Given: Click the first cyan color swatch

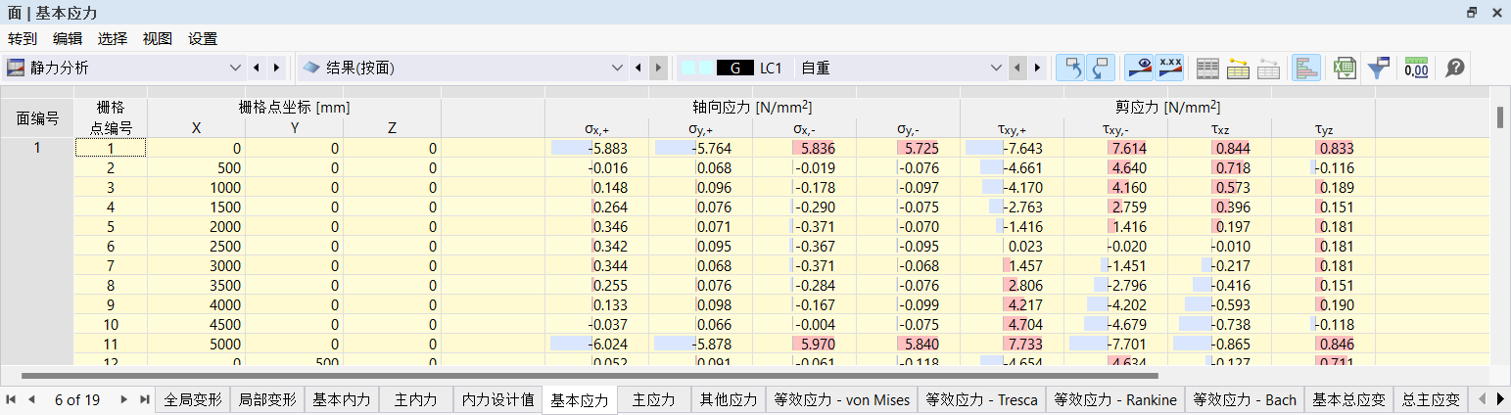Looking at the screenshot, I should (x=687, y=68).
